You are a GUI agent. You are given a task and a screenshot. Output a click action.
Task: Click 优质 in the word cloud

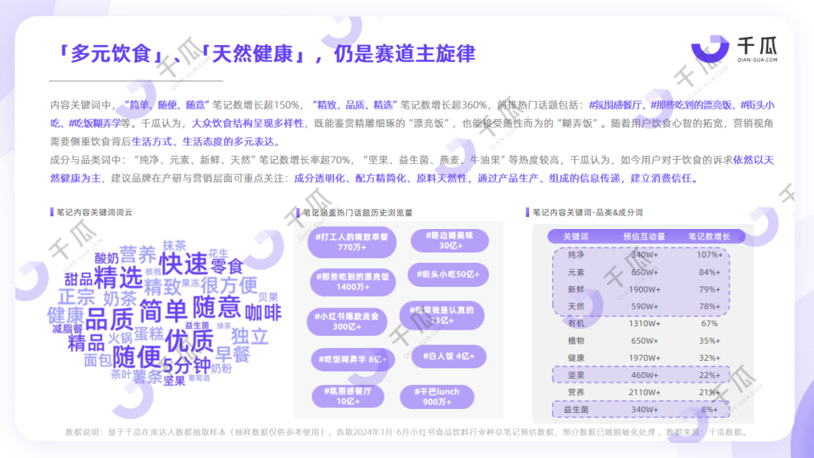click(189, 341)
